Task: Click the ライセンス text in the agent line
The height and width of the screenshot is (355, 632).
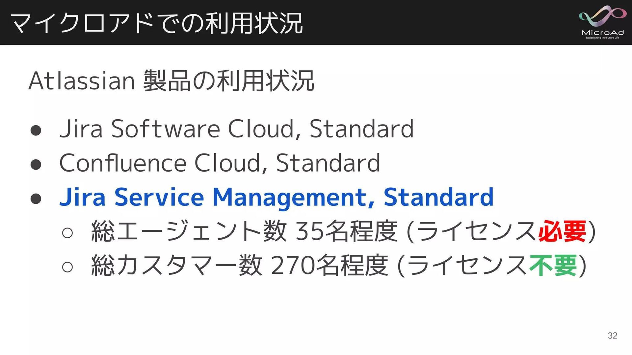Action: point(477,231)
